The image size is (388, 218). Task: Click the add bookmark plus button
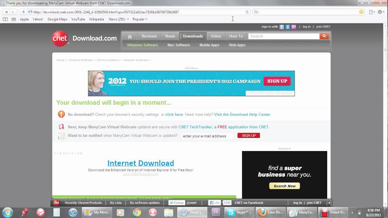point(23,12)
